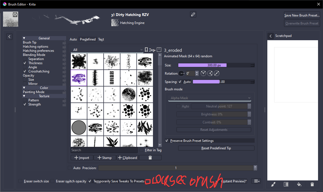Image resolution: width=323 pixels, height=192 pixels.
Task: Uncheck the Strength texture option
Action: coord(25,104)
